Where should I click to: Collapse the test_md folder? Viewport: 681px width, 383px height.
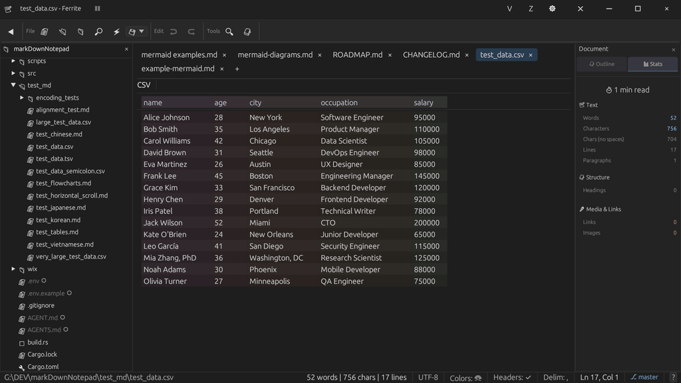point(14,85)
